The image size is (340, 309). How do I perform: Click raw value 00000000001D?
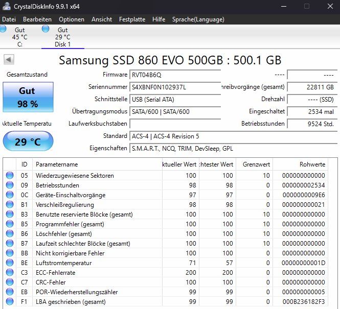[303, 263]
